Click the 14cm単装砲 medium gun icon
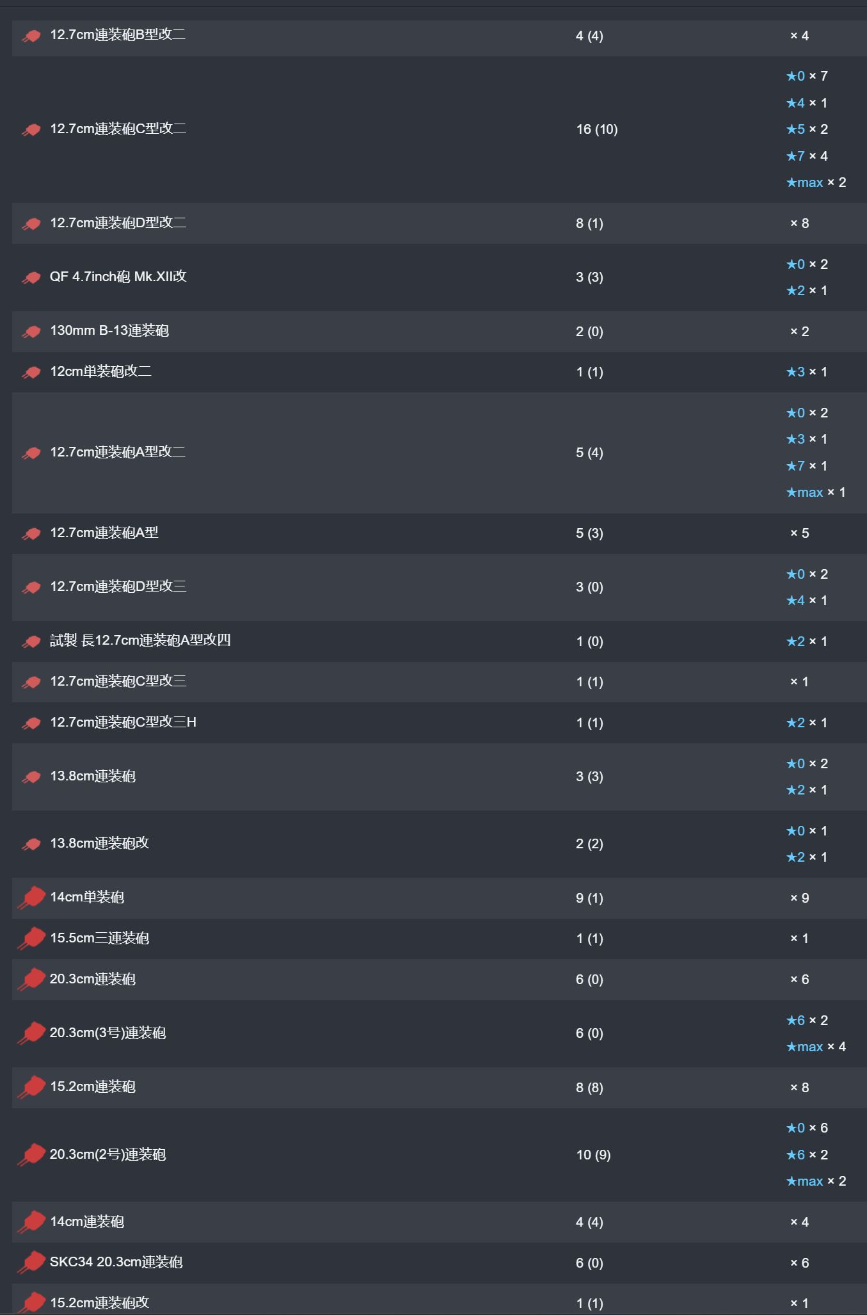Screen dimensions: 867x1315 31,898
